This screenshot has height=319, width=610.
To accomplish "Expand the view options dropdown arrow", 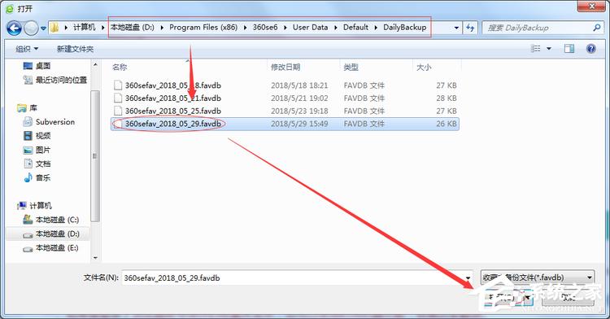I will (549, 49).
